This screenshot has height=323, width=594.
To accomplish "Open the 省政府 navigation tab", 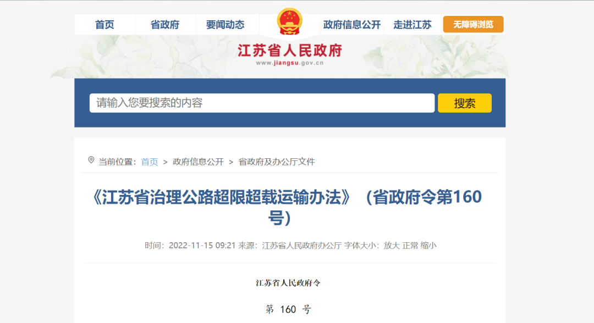I will pyautogui.click(x=165, y=25).
